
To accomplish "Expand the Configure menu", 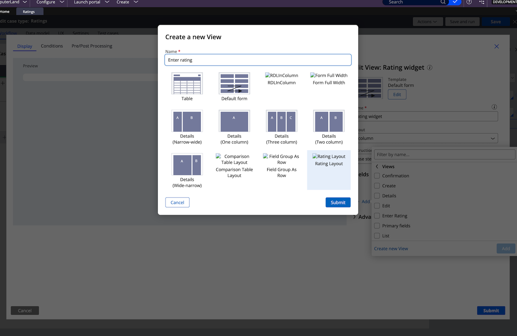I will coord(50,2).
